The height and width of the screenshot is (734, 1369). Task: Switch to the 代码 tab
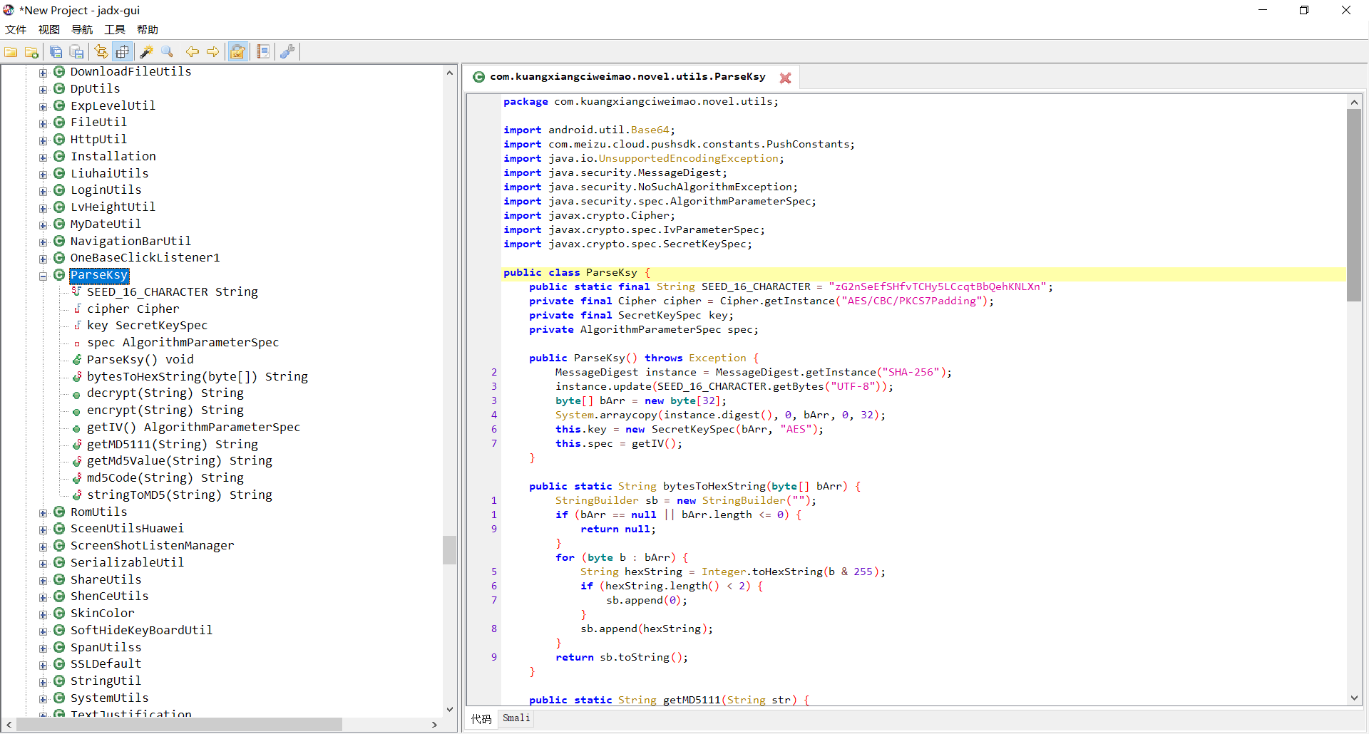(482, 718)
